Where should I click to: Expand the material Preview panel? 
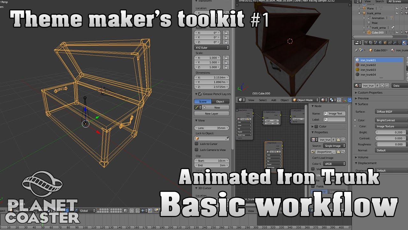pyautogui.click(x=363, y=98)
